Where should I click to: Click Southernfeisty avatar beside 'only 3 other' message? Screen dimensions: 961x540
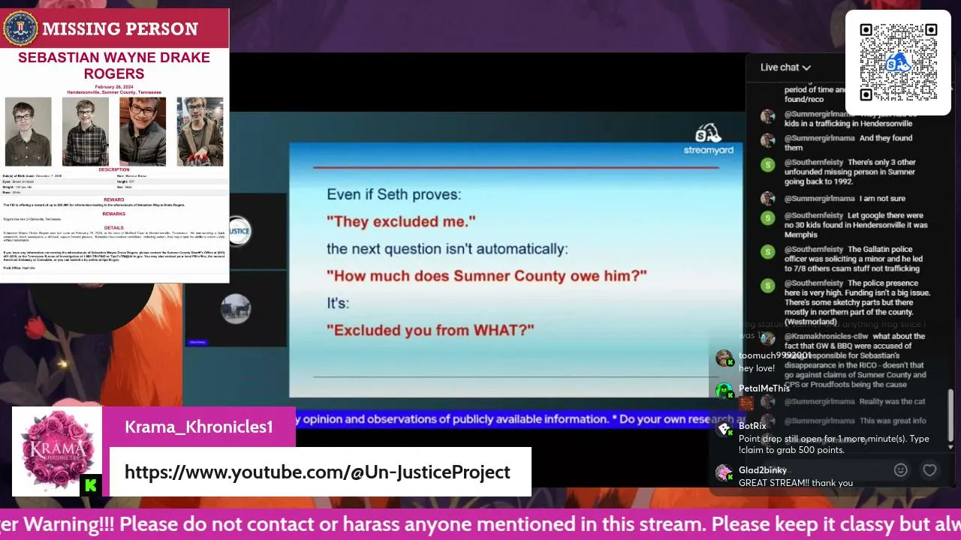(767, 164)
